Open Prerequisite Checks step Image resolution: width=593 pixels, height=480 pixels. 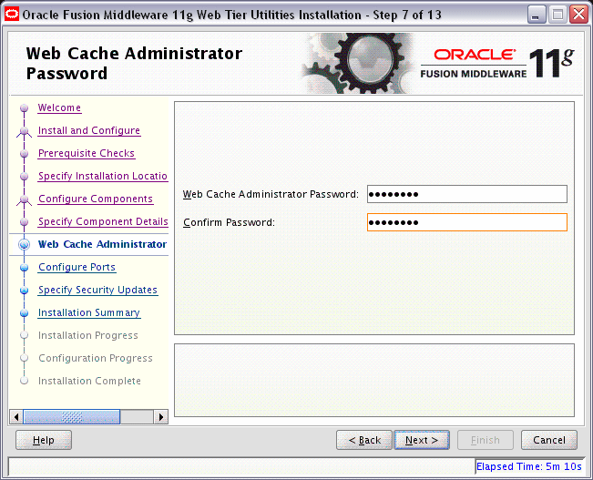[x=87, y=153]
